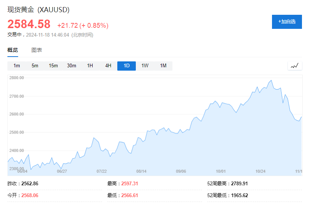Click the 现货黄金 (XAUUSD) title
Screen dimensions: 309x206
coord(38,10)
